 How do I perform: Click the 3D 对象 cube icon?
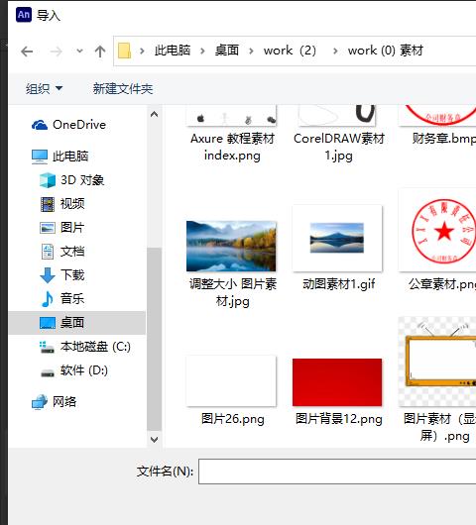48,180
